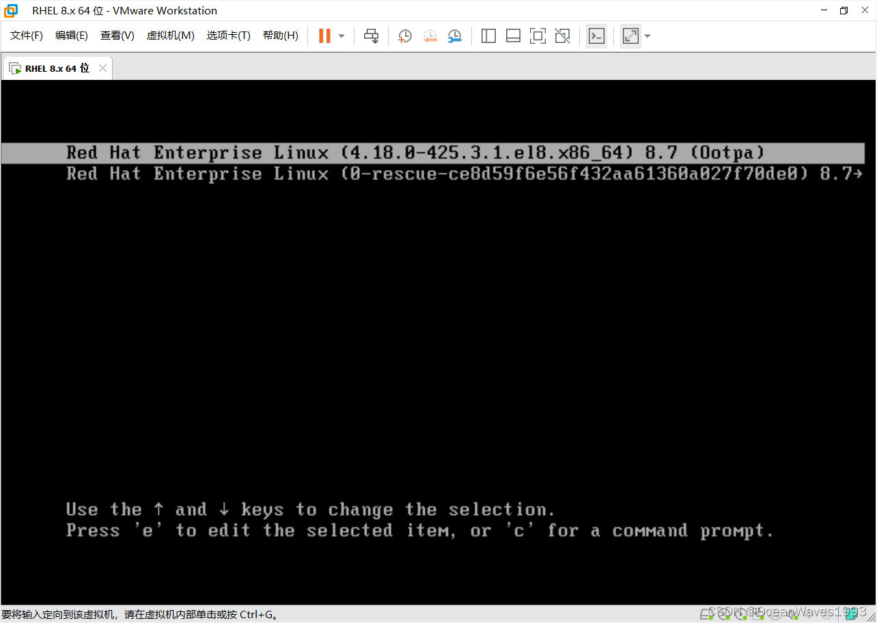Restore down the VMware Workstation window
Image resolution: width=877 pixels, height=623 pixels.
coord(844,10)
